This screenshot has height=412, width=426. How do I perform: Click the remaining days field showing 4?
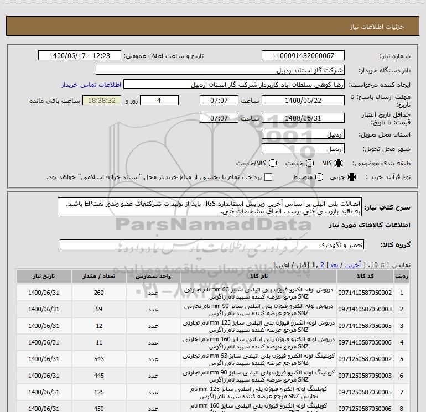coord(159,100)
